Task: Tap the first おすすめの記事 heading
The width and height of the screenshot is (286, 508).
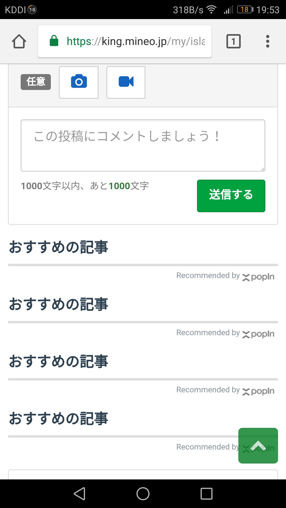Action: (x=59, y=247)
